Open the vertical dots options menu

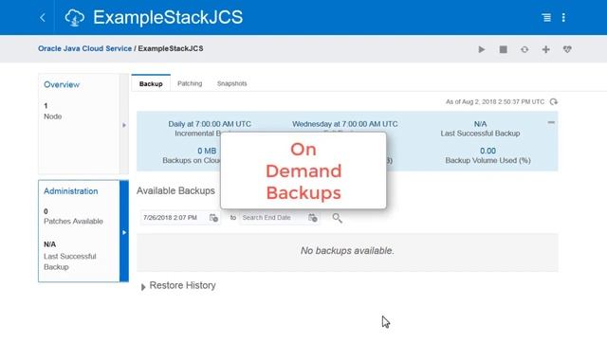click(563, 17)
